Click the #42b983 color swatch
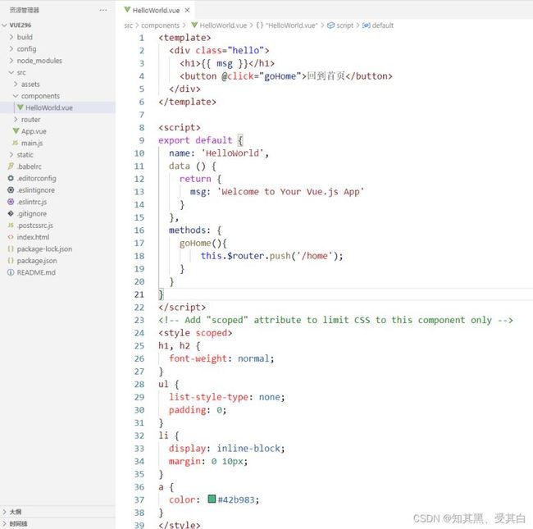Image resolution: width=533 pixels, height=529 pixels. coord(212,499)
